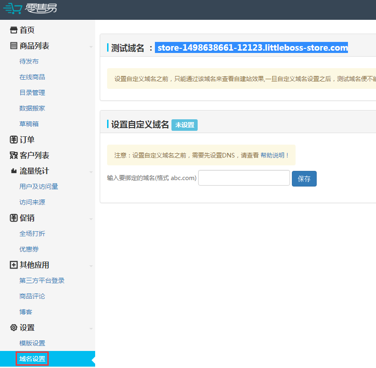This screenshot has height=368, width=376.
Task: Click the 设置 gear icon
Action: [14, 327]
